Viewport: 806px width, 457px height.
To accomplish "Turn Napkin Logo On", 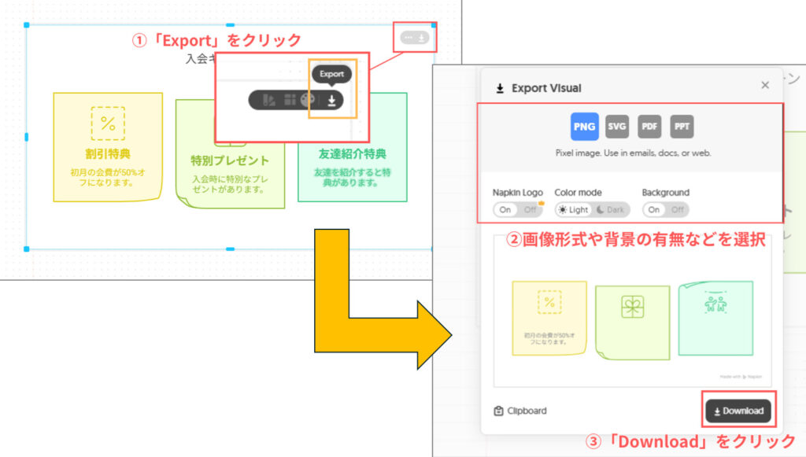I will tap(505, 209).
